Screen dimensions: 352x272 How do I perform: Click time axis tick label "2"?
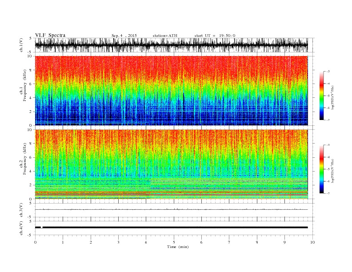(x=91, y=242)
